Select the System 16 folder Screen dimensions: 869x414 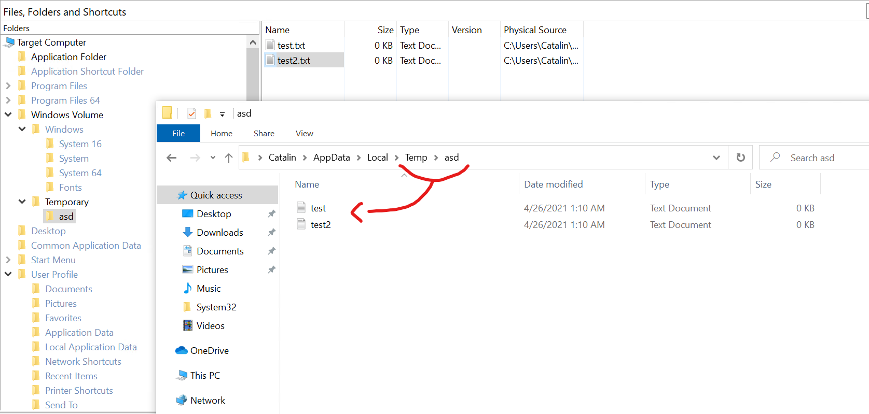(x=80, y=144)
